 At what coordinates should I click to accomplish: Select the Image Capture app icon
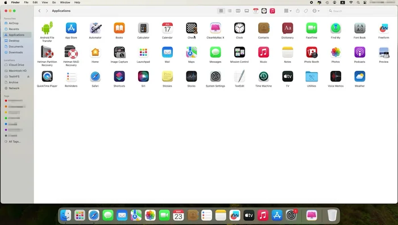(119, 52)
